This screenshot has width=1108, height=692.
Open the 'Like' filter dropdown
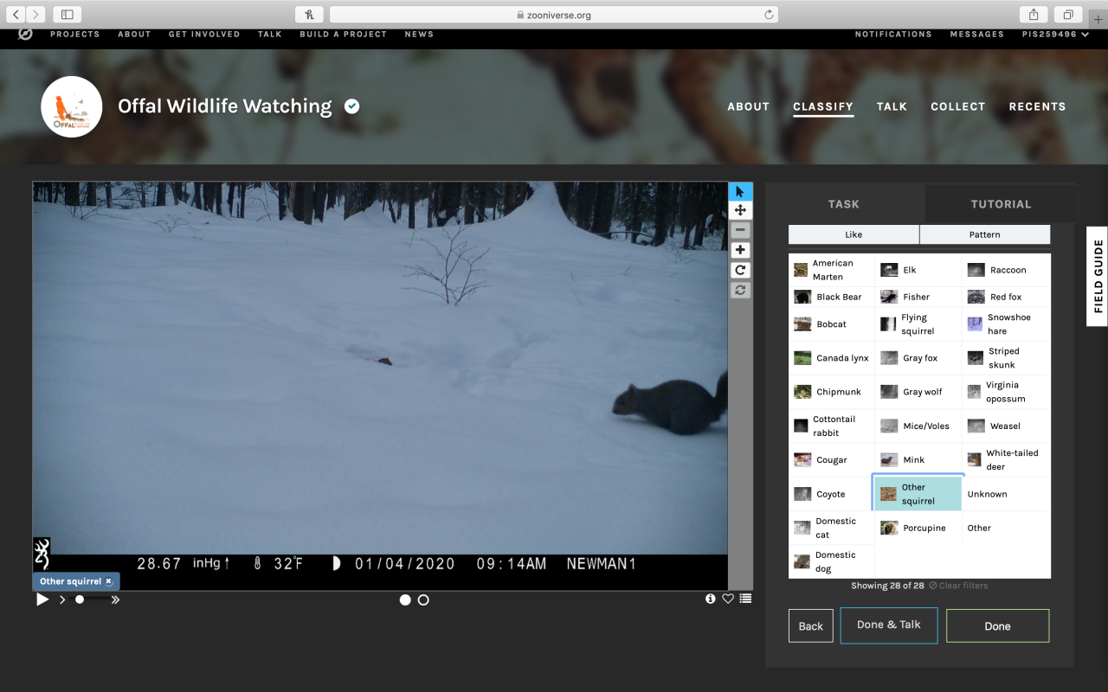(854, 234)
